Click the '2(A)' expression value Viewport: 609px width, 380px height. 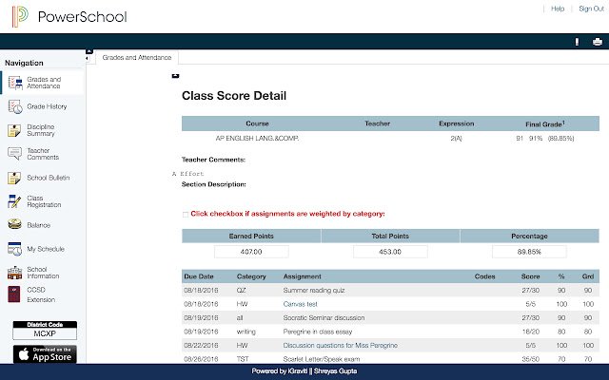(457, 138)
